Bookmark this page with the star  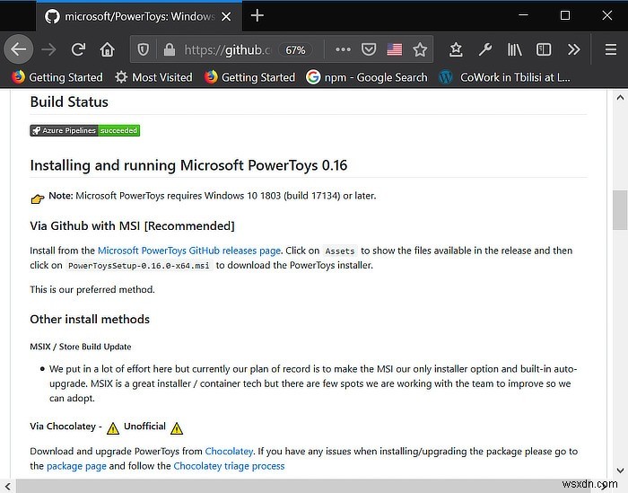click(420, 49)
